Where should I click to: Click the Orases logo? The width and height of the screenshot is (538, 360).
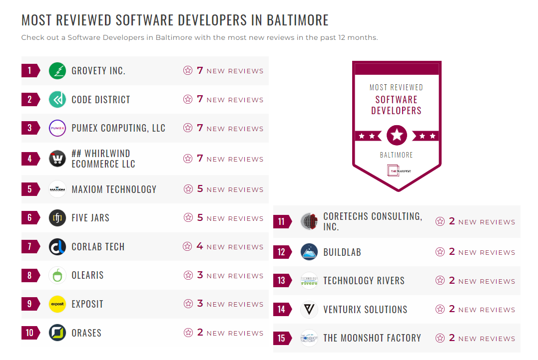pos(57,333)
